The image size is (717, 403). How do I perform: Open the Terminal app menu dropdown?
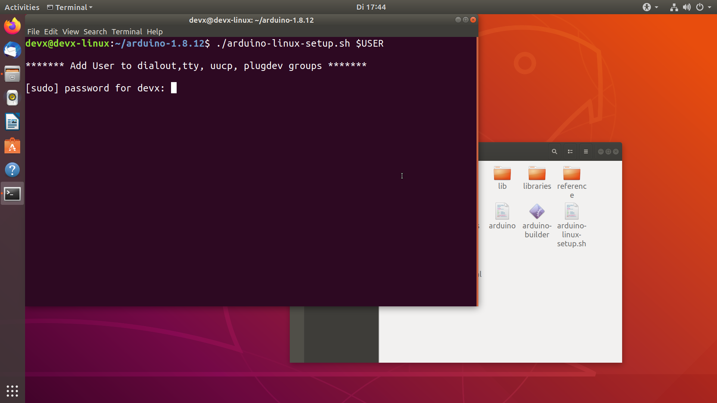click(70, 7)
